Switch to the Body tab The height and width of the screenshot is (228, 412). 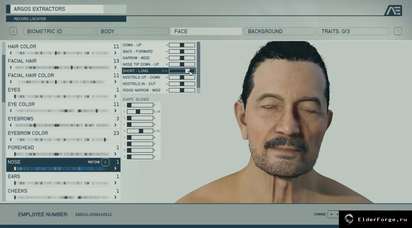point(133,31)
